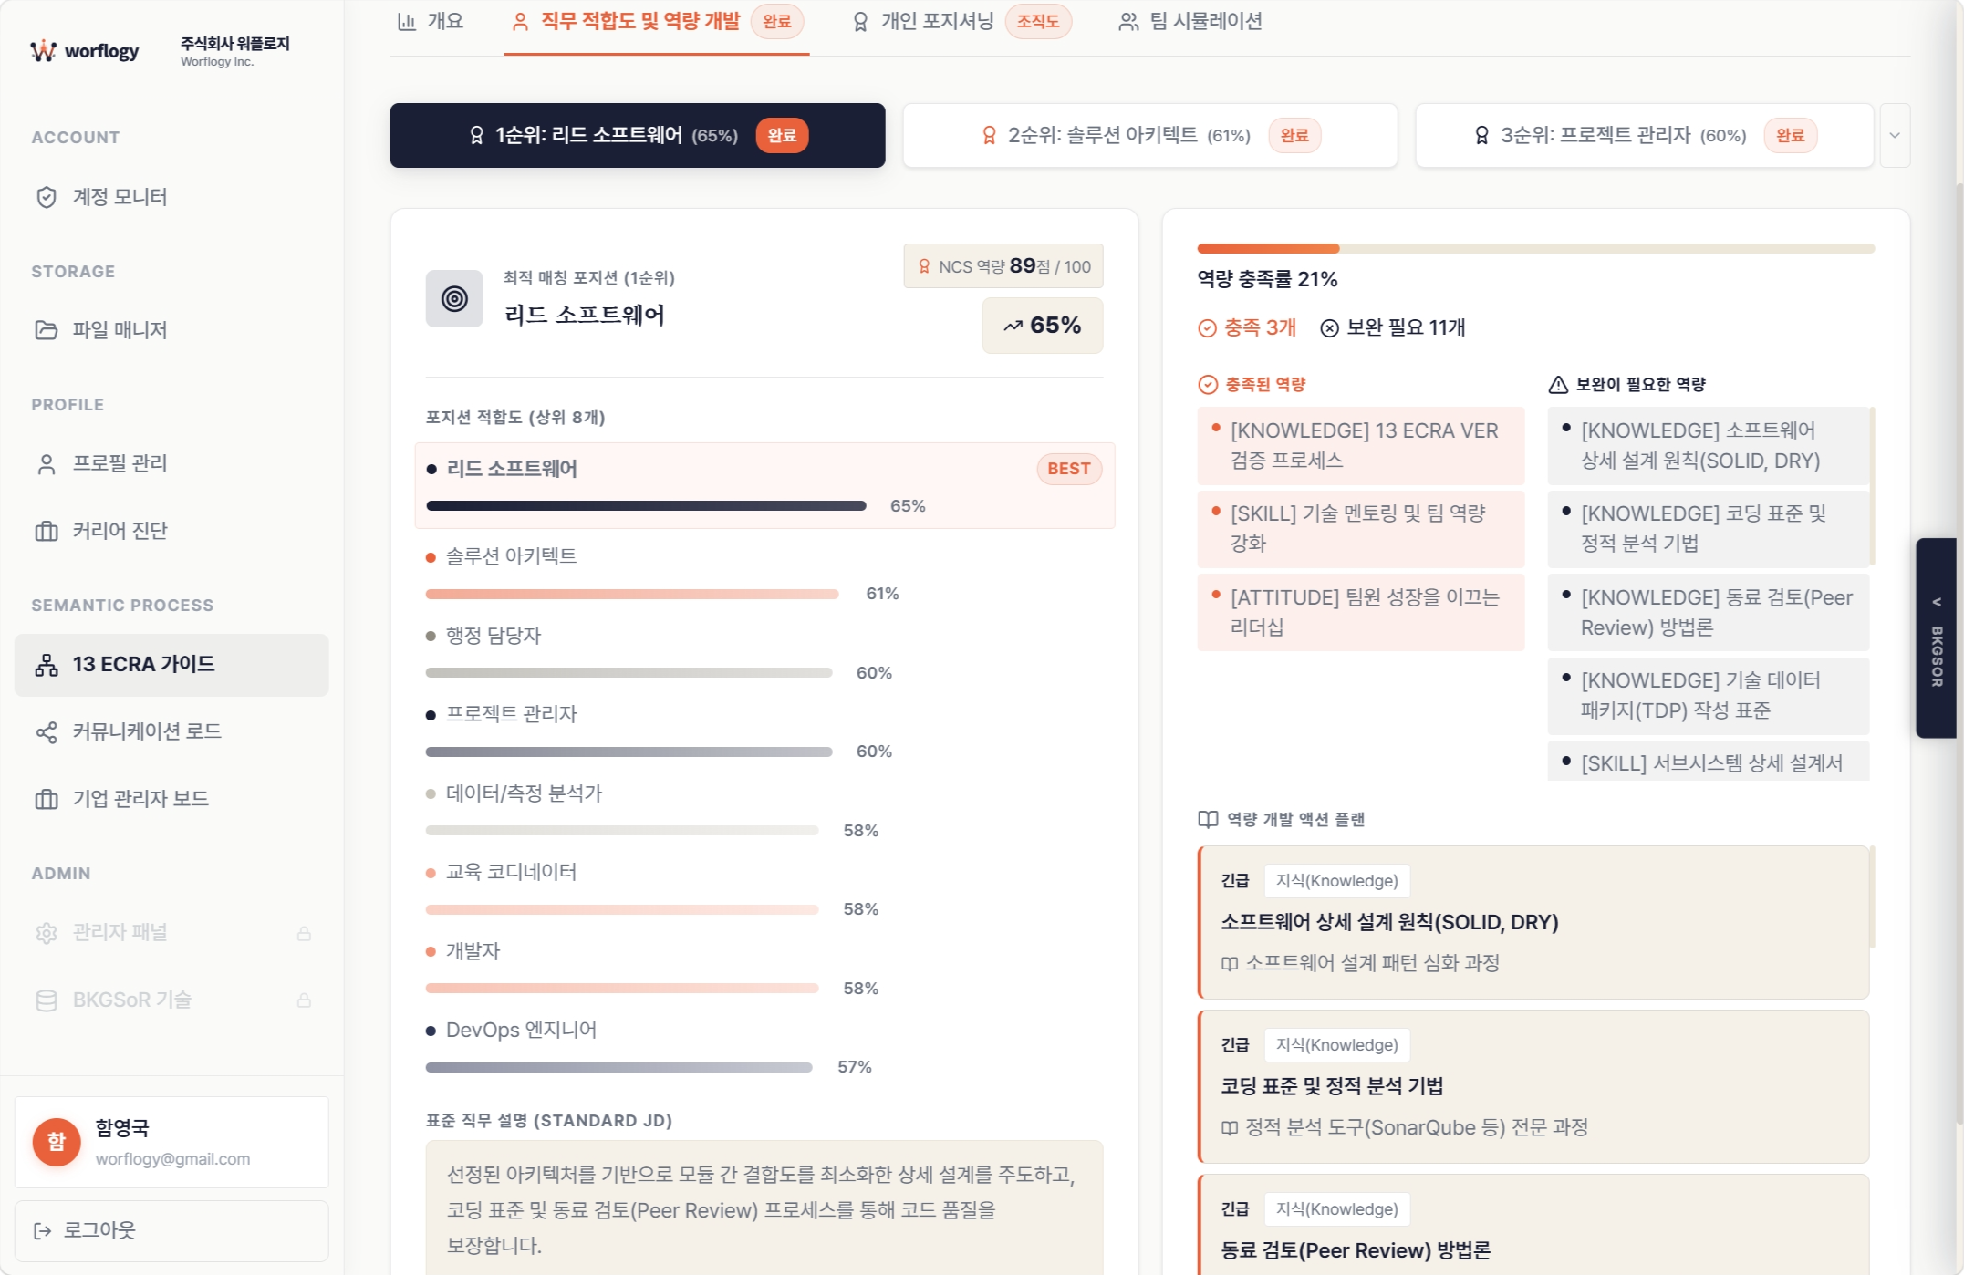Click the x-circle icon beside 보완 필요 11개
The height and width of the screenshot is (1275, 1964).
(x=1330, y=328)
